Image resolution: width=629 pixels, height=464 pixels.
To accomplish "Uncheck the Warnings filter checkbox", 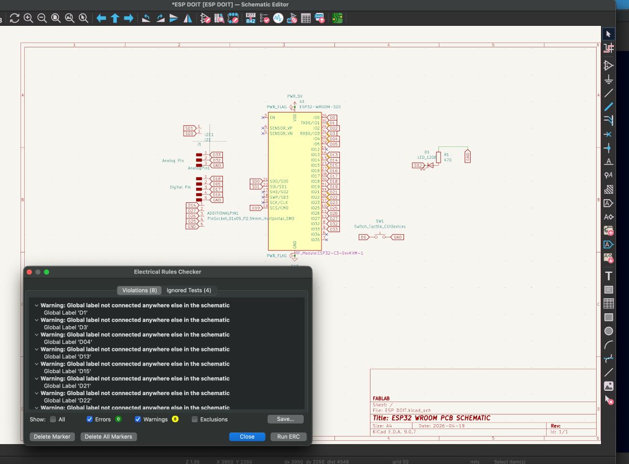I will click(138, 419).
